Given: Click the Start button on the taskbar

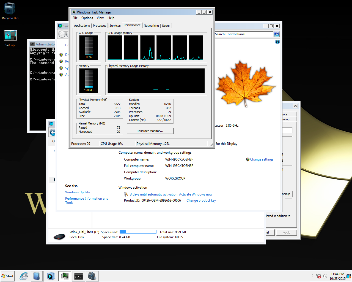Looking at the screenshot, I should [7, 276].
